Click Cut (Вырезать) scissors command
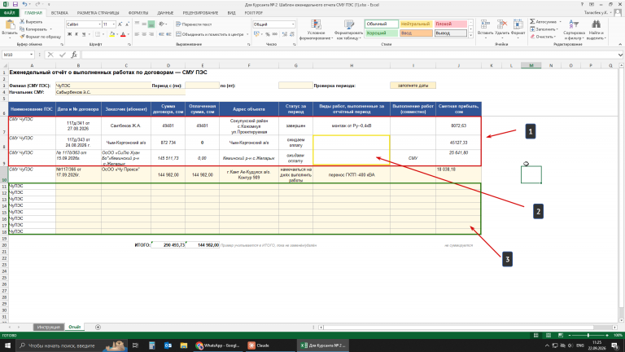 [x=31, y=22]
